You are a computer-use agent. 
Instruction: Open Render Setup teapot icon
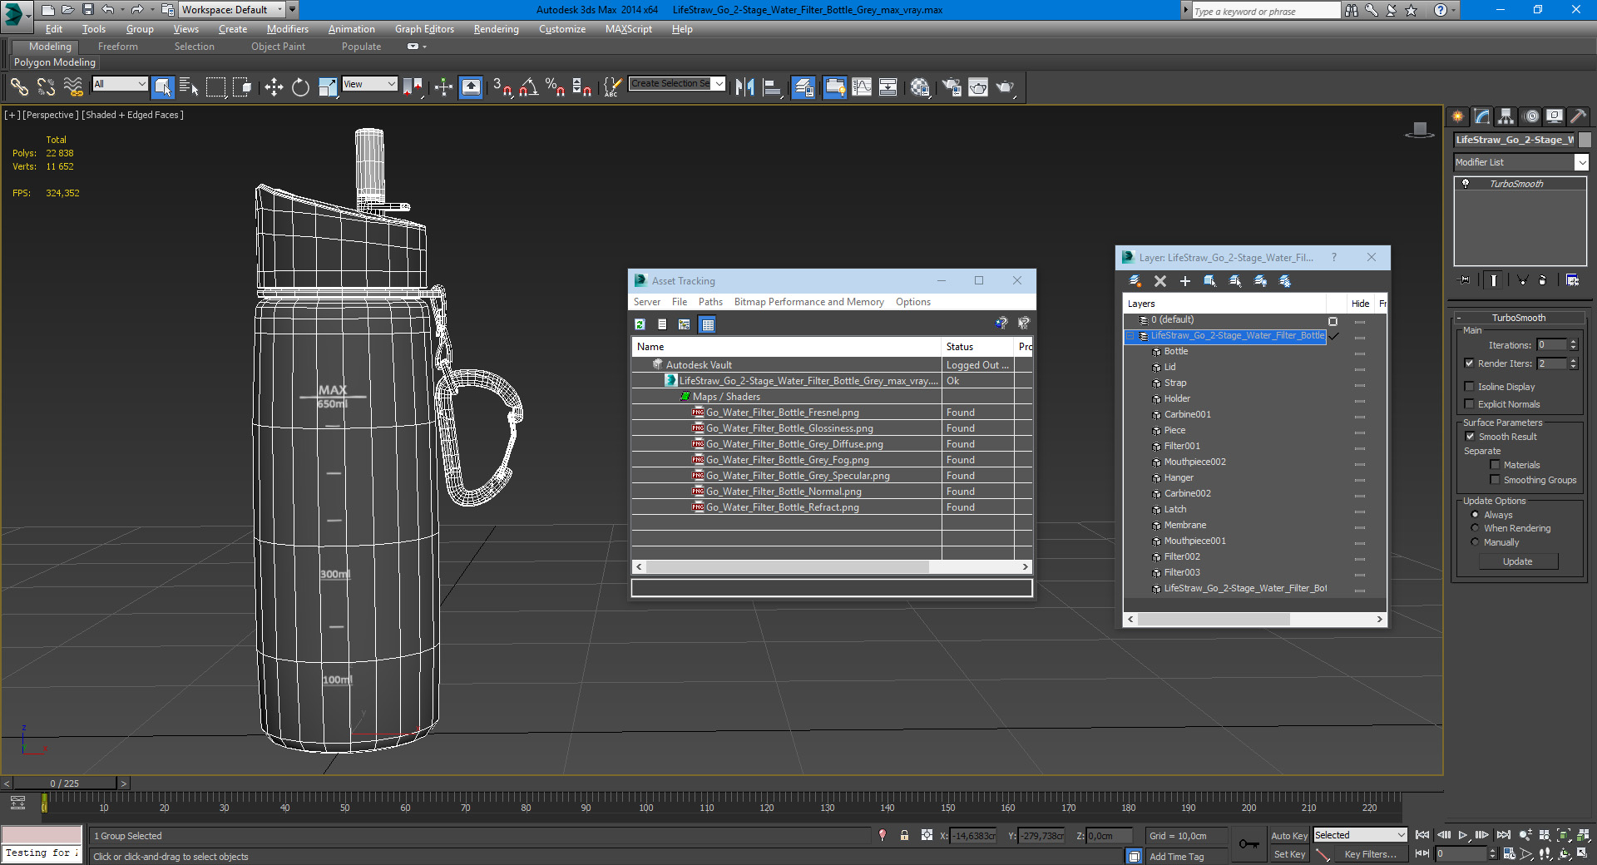[x=952, y=86]
